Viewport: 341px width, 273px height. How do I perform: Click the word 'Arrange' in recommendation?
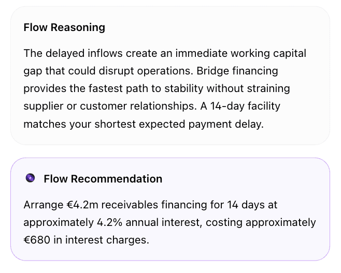click(44, 205)
